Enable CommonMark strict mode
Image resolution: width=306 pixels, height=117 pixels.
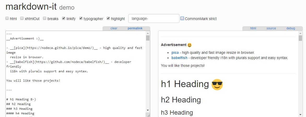(x=182, y=18)
